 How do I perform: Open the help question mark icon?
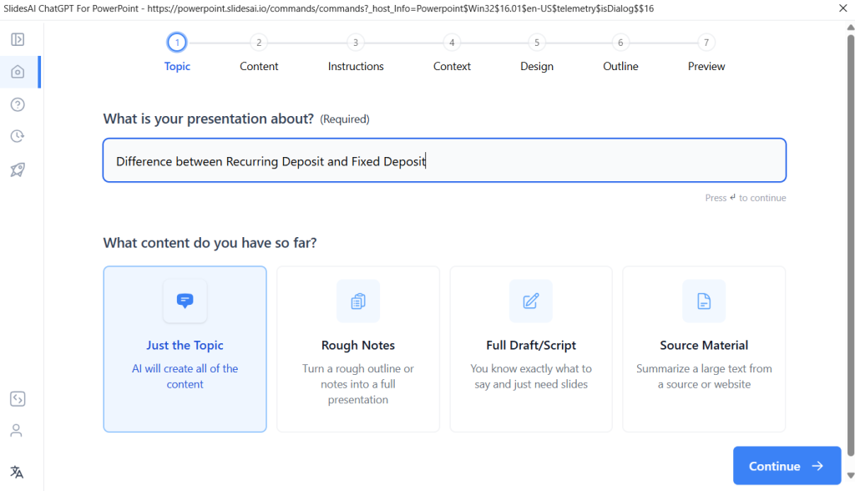[17, 104]
